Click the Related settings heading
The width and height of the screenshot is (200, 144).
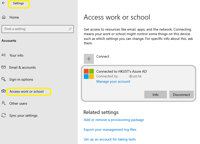point(101,112)
